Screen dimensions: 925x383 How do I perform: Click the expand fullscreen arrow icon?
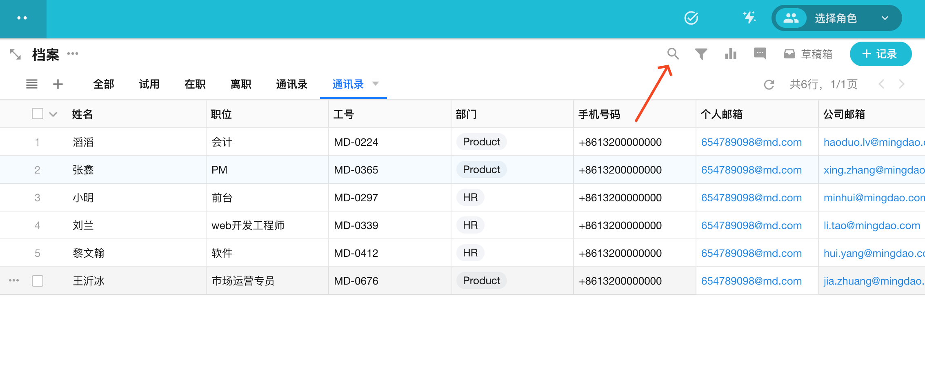pos(16,54)
